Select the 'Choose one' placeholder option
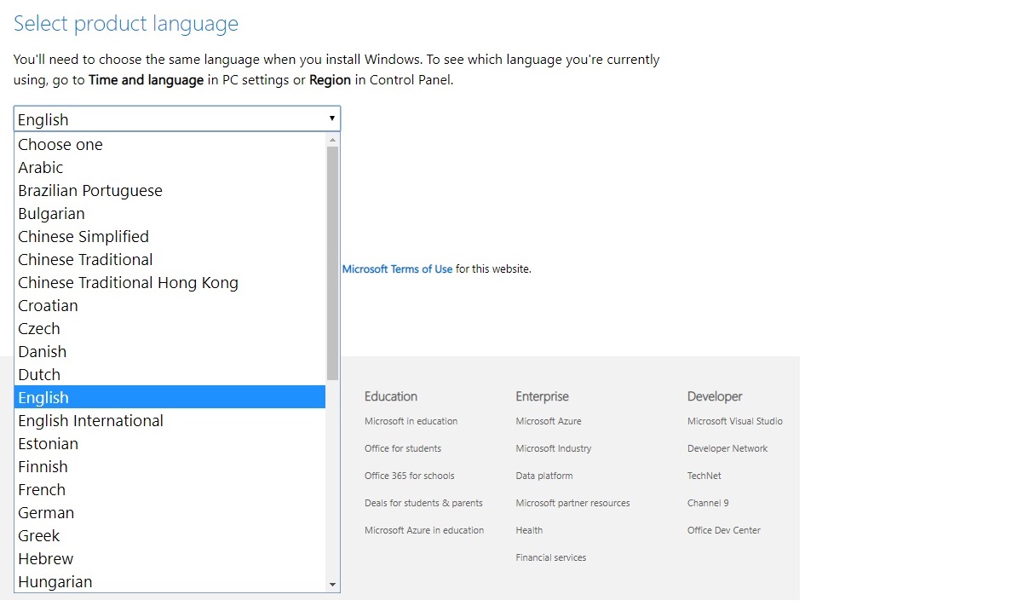This screenshot has width=1012, height=606. (60, 145)
